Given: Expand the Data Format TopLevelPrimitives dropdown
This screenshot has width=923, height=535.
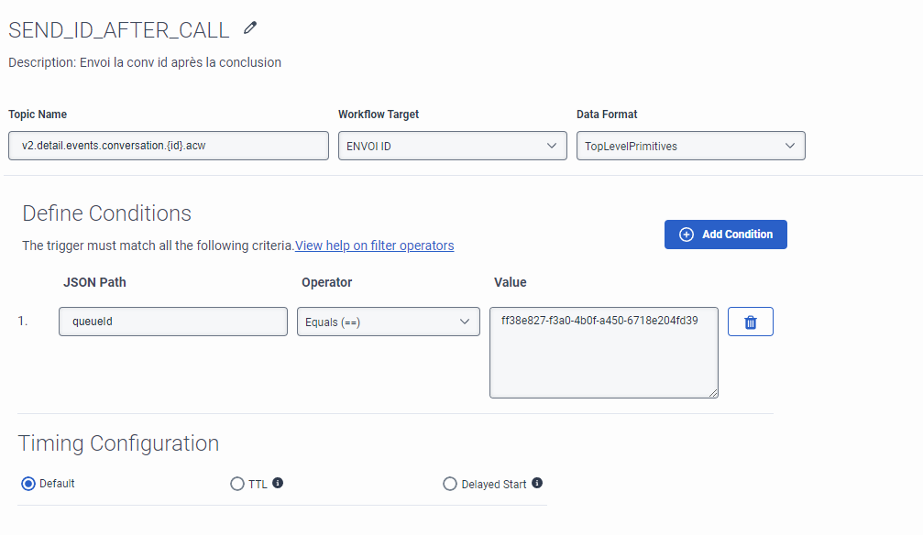Looking at the screenshot, I should [x=690, y=146].
